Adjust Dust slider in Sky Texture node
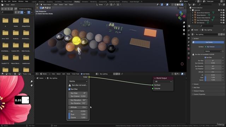This screenshot has height=127, width=226. tap(78, 114)
